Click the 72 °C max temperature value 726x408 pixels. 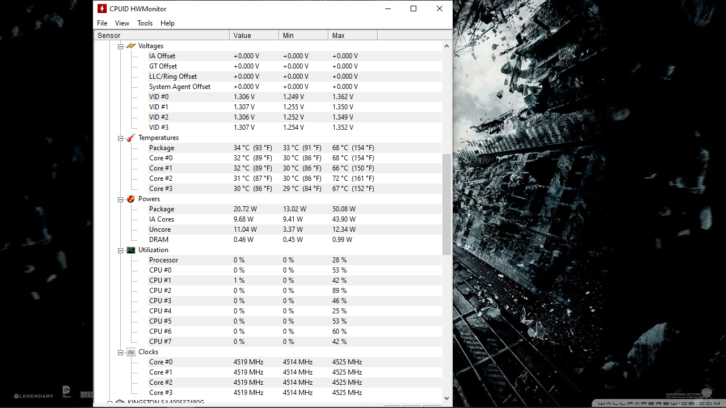353,178
